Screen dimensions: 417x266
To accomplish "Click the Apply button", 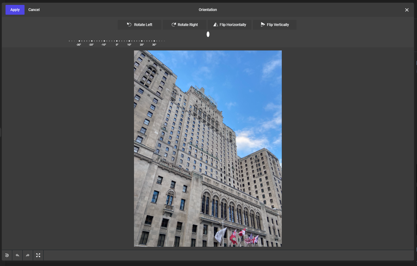I will click(x=15, y=10).
